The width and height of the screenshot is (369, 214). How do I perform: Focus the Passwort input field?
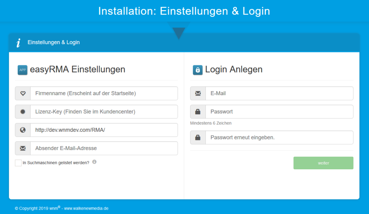coord(279,112)
